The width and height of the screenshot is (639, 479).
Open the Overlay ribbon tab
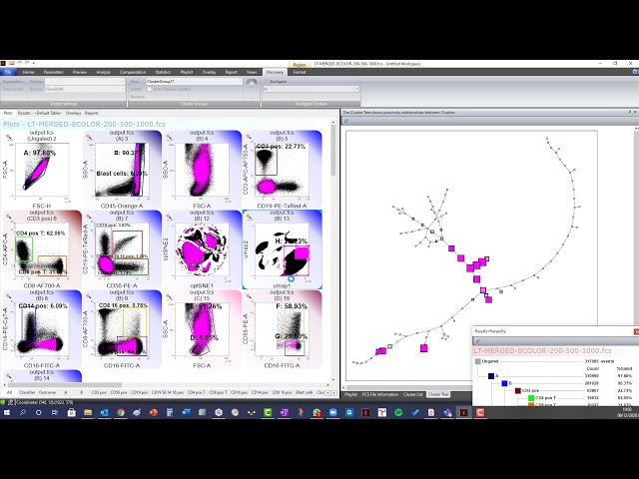[209, 72]
